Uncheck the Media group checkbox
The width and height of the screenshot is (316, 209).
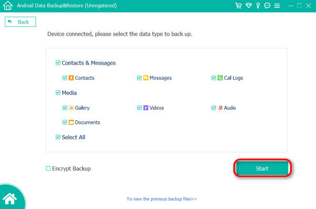58,92
